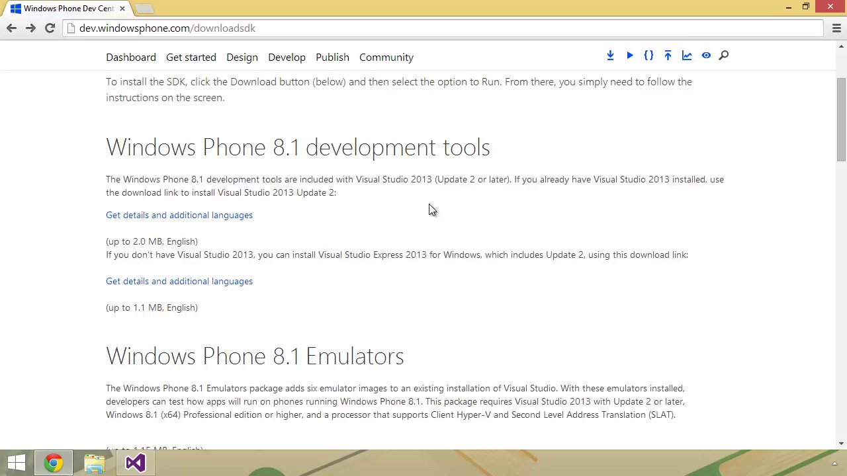Click the page icon in address bar

(71, 28)
